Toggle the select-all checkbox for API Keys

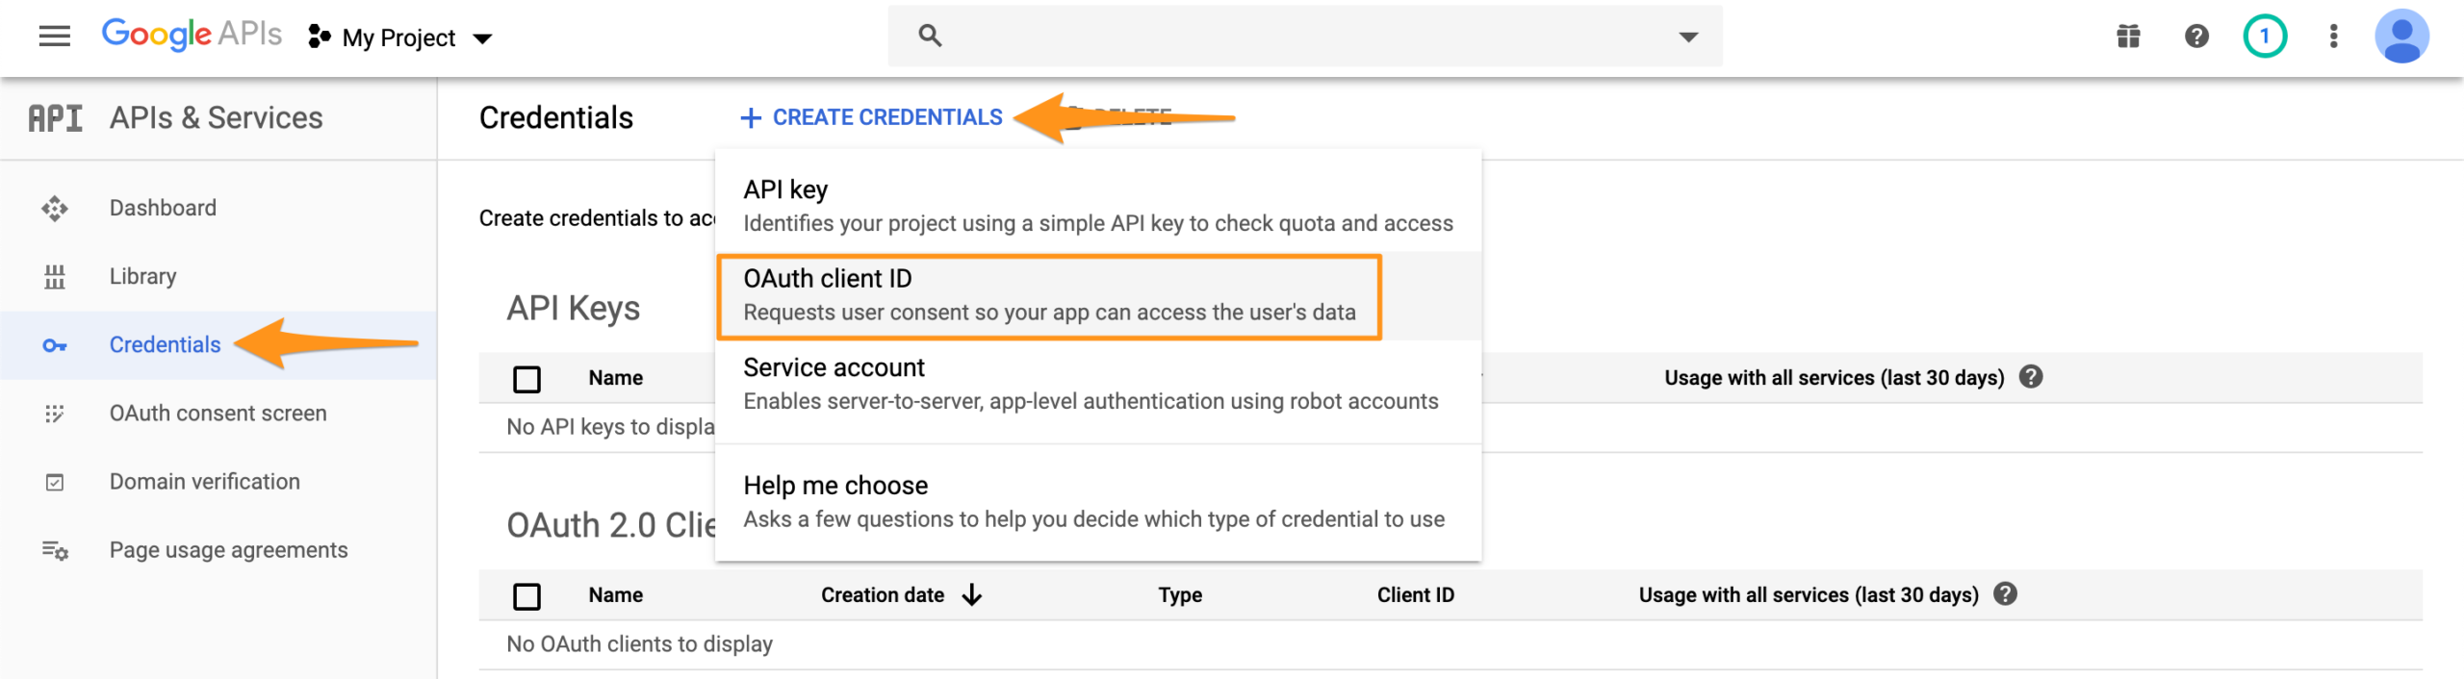(x=526, y=379)
